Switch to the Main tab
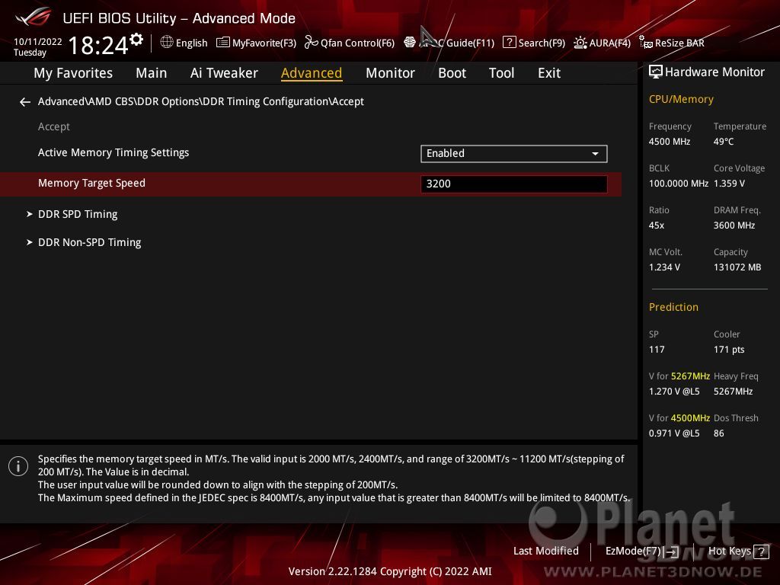 coord(152,73)
